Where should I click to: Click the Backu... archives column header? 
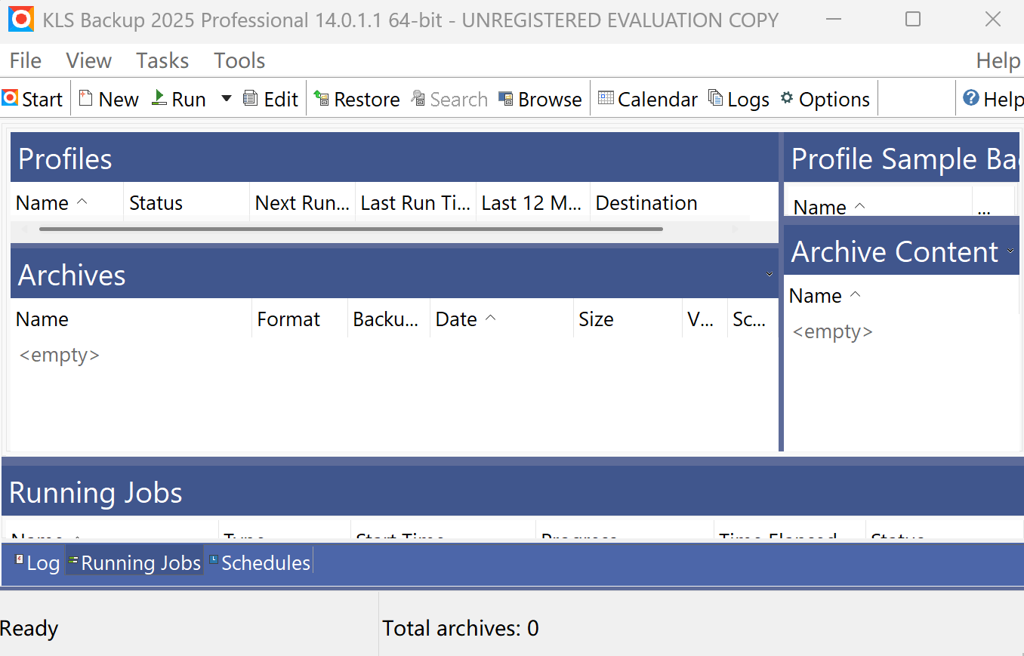click(389, 319)
